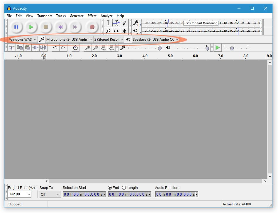Open the Speakers playback device dropdown

155,40
